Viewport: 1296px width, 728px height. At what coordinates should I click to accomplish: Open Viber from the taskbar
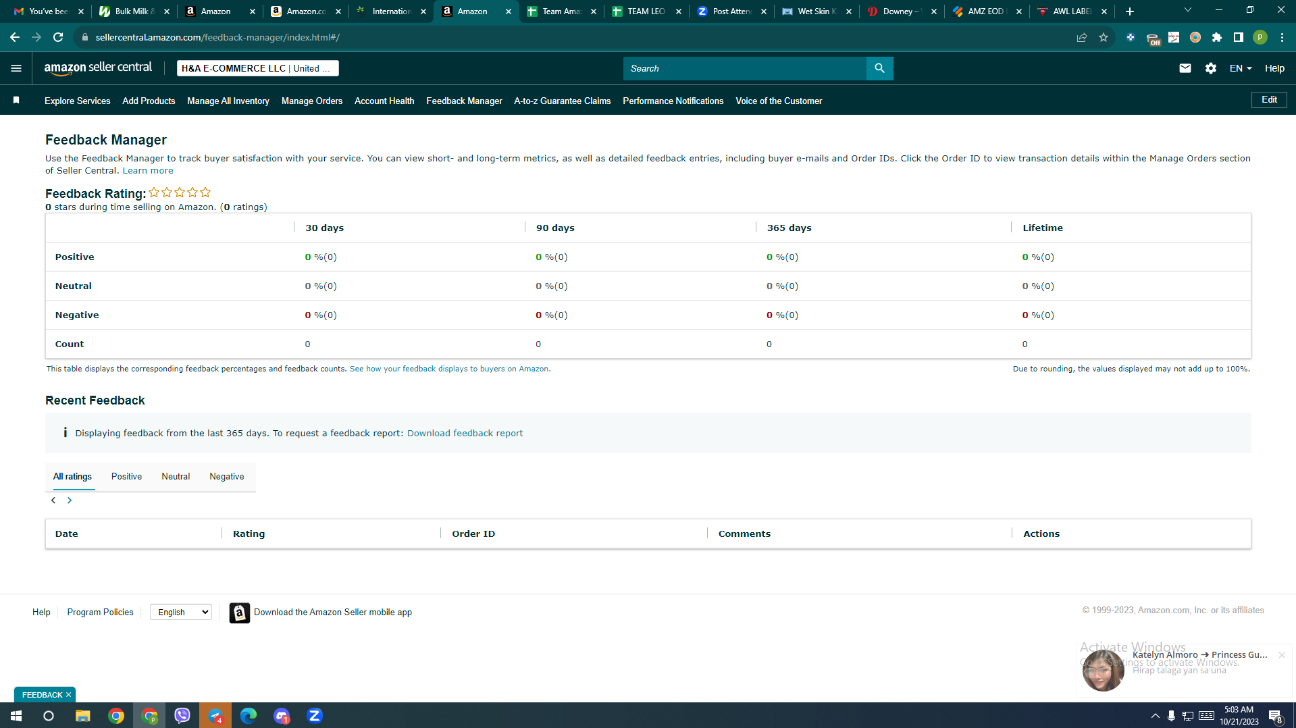click(x=182, y=716)
